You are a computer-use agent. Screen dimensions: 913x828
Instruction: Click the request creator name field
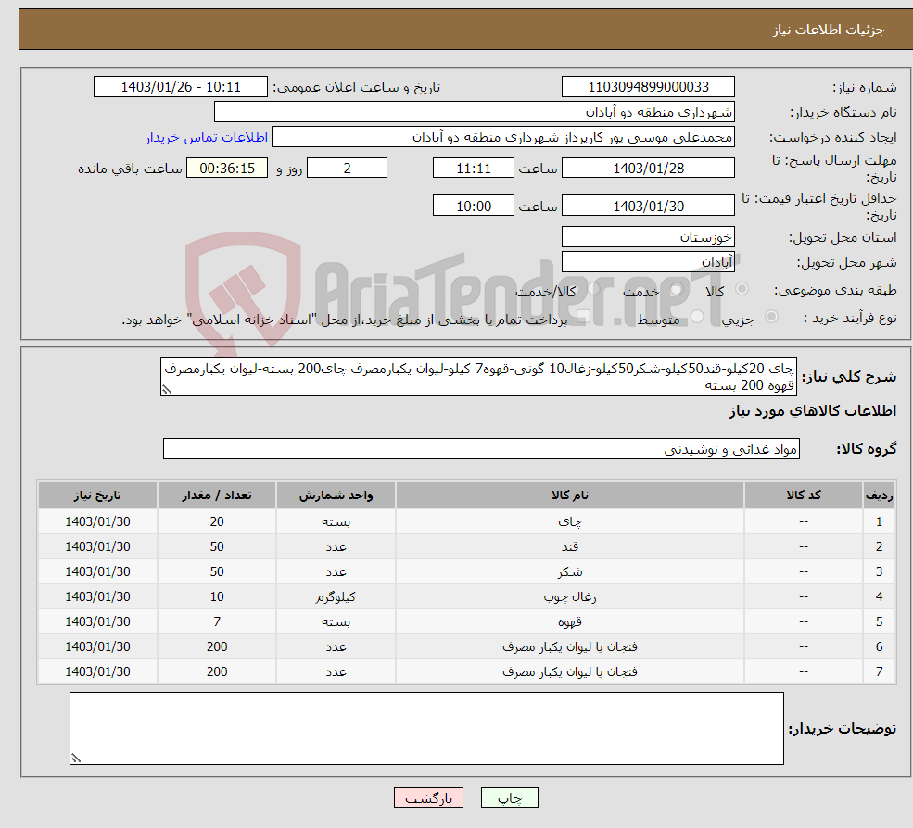(x=503, y=137)
